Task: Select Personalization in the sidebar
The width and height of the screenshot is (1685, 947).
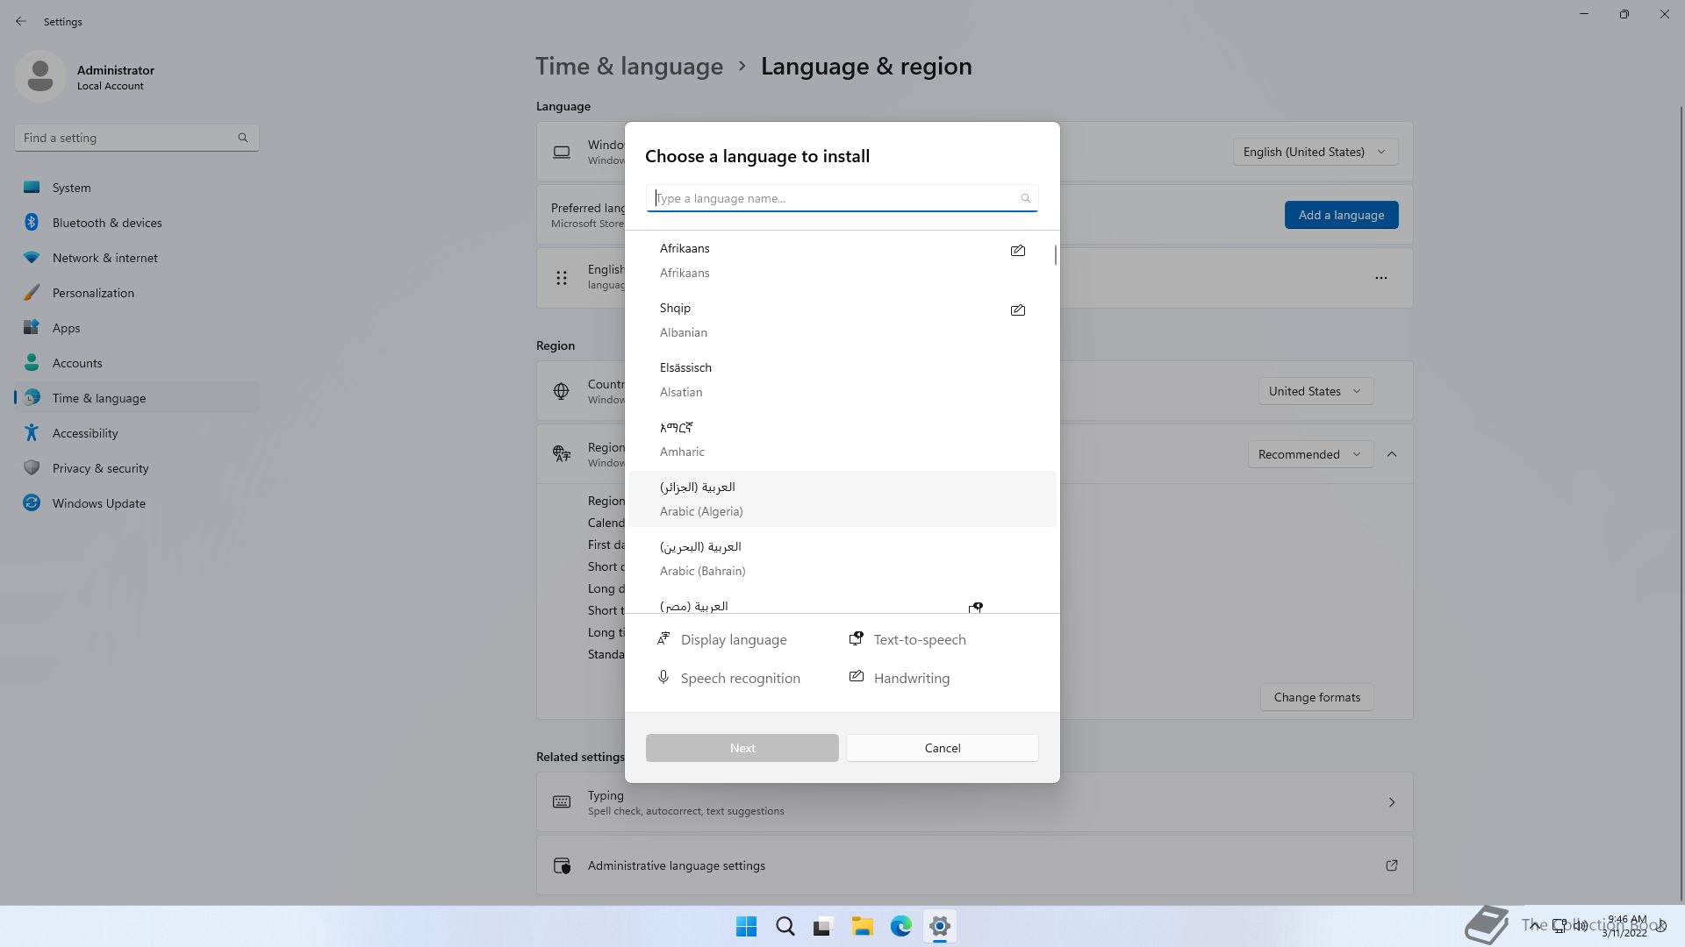Action: (93, 293)
